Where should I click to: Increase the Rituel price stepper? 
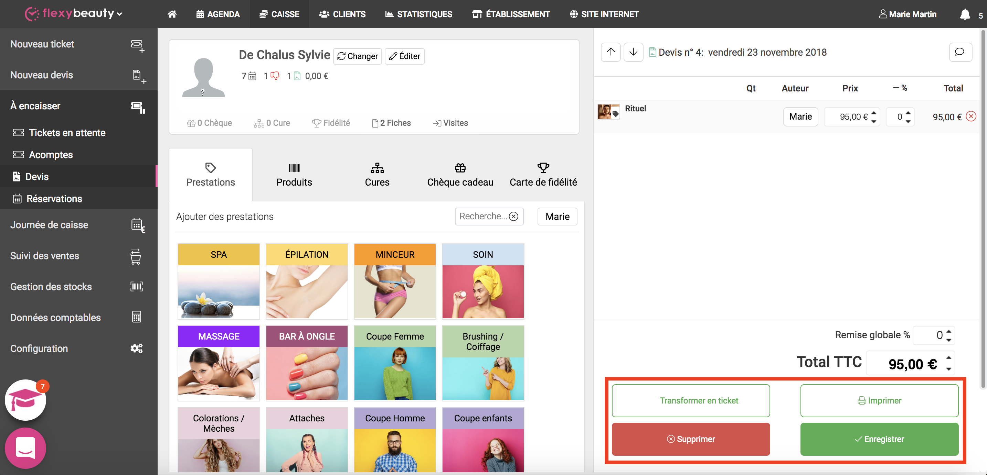pos(874,113)
